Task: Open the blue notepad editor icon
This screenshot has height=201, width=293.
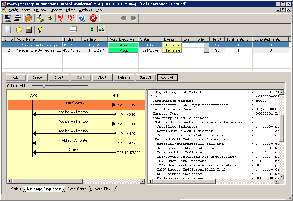Action: point(18,18)
